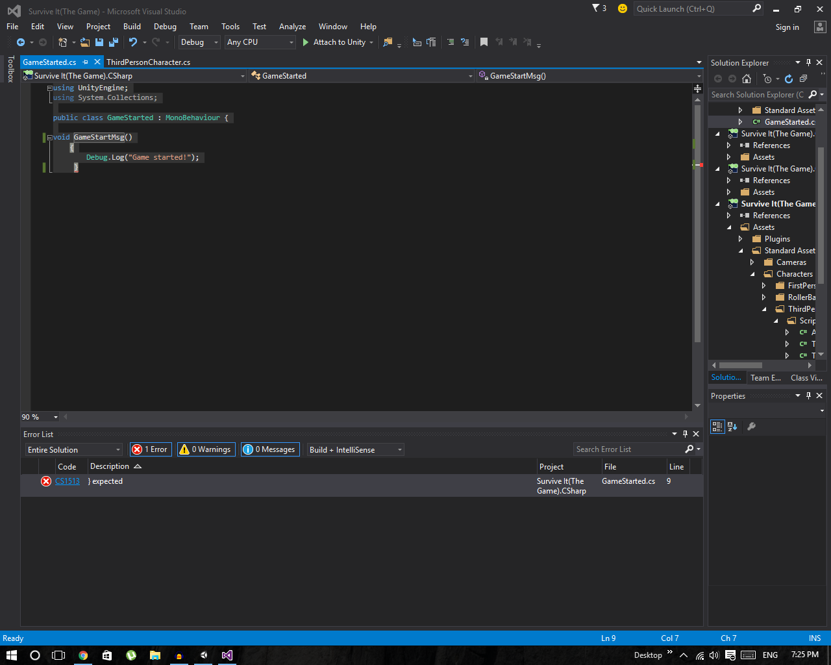
Task: Switch to the Team Explorer tab
Action: coord(765,378)
